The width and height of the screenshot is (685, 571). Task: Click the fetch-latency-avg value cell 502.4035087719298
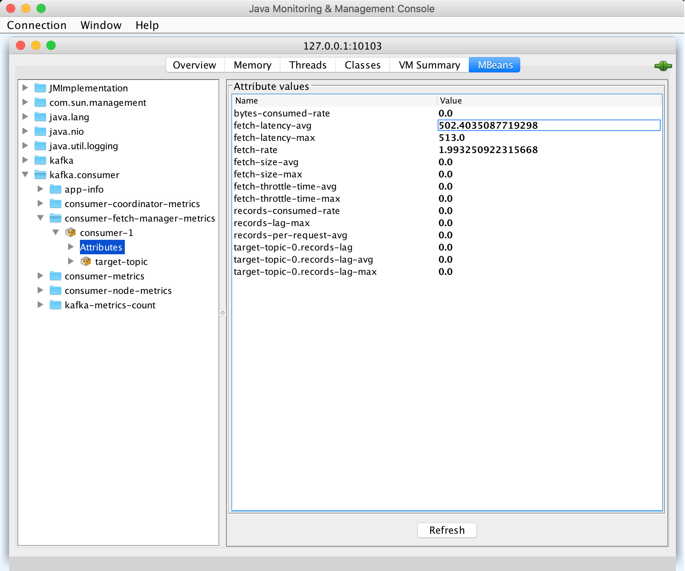click(x=549, y=125)
